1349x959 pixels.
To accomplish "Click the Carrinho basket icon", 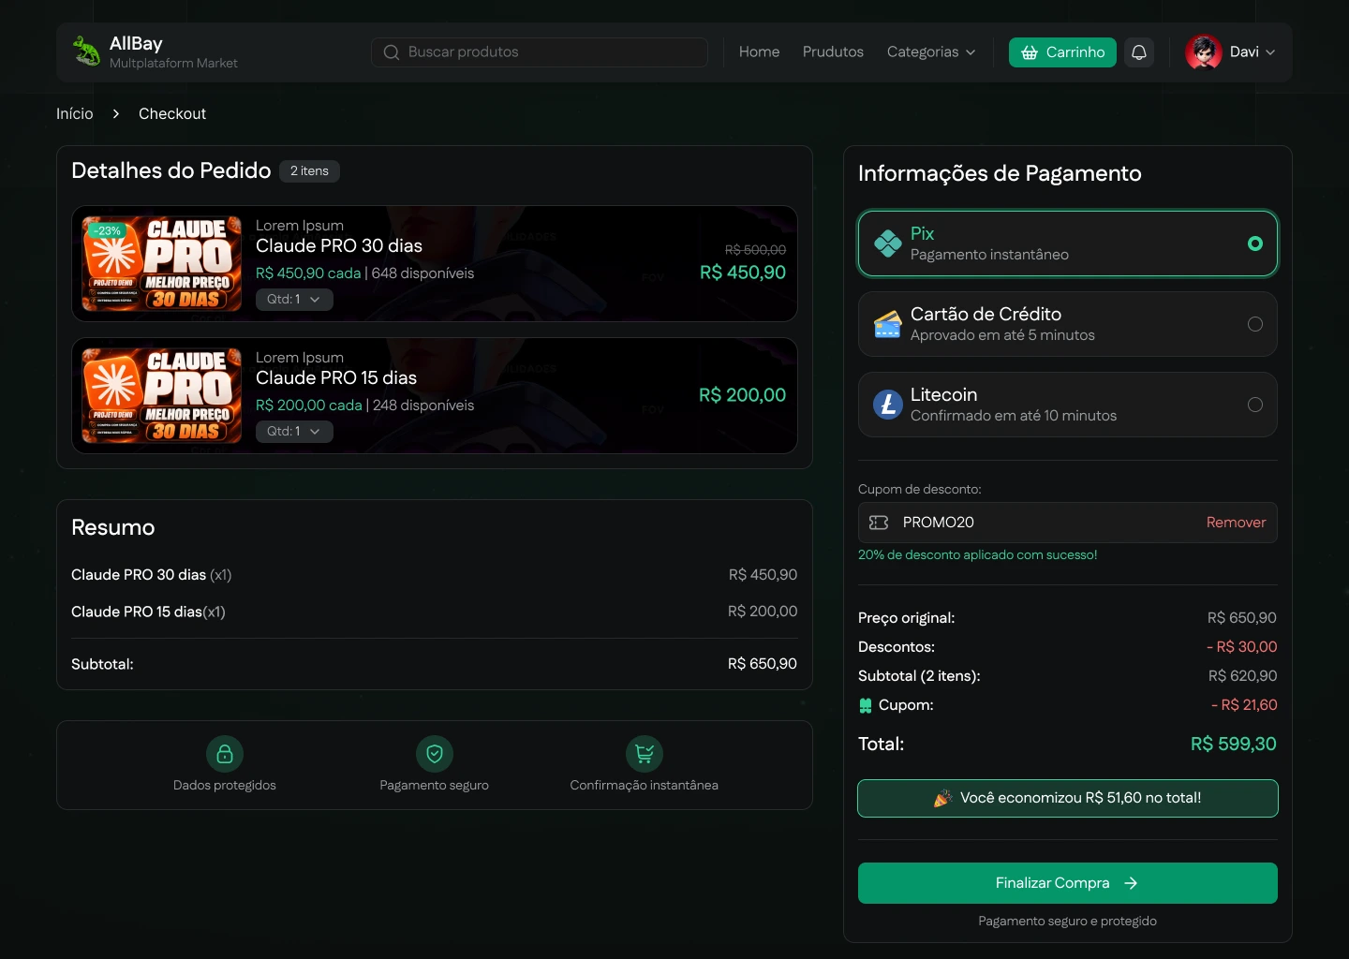I will coord(1030,52).
